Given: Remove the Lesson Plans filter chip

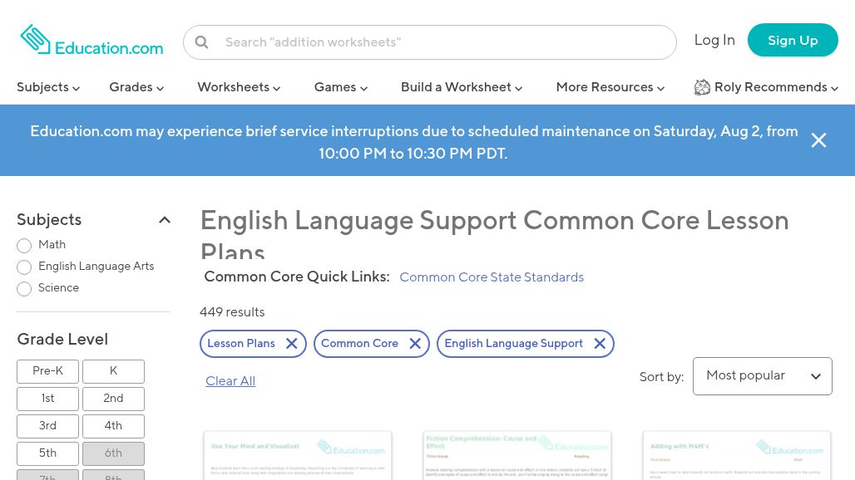Looking at the screenshot, I should [x=292, y=344].
